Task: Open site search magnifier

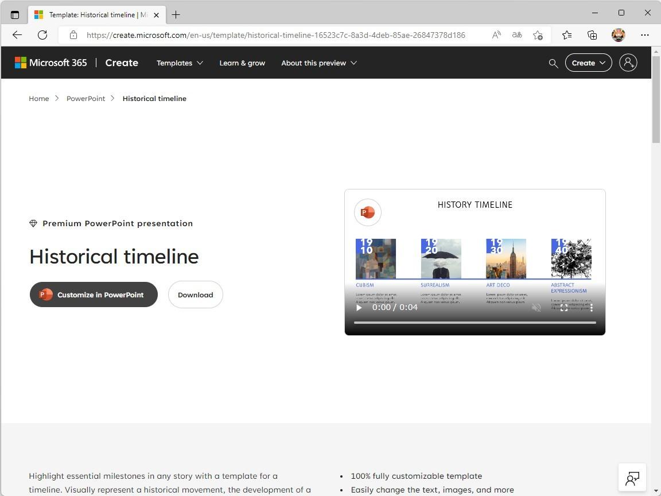Action: click(x=554, y=63)
